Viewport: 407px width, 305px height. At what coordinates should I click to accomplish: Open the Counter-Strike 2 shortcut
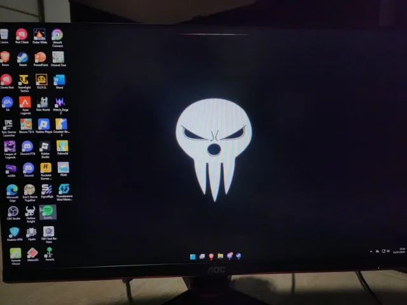pyautogui.click(x=62, y=127)
